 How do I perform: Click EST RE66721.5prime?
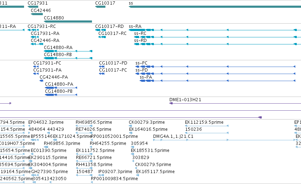pos(94,158)
